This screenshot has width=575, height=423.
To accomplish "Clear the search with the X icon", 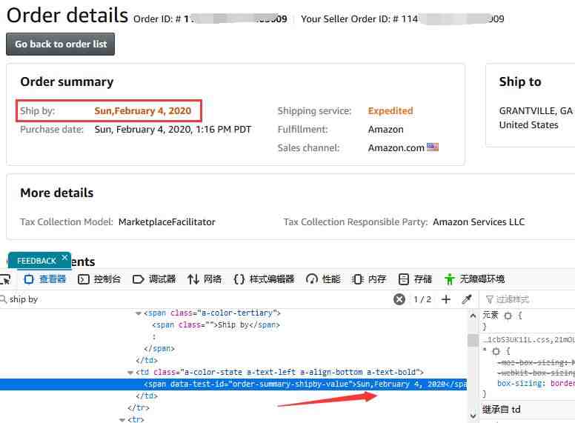I will [399, 299].
